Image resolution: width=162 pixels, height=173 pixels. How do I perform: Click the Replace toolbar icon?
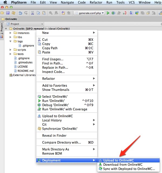coord(56,13)
